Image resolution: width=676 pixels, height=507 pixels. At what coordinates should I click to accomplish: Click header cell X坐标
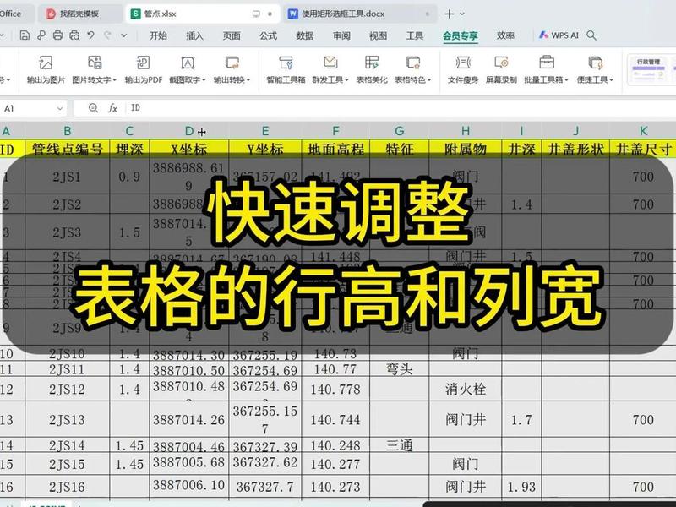point(189,149)
